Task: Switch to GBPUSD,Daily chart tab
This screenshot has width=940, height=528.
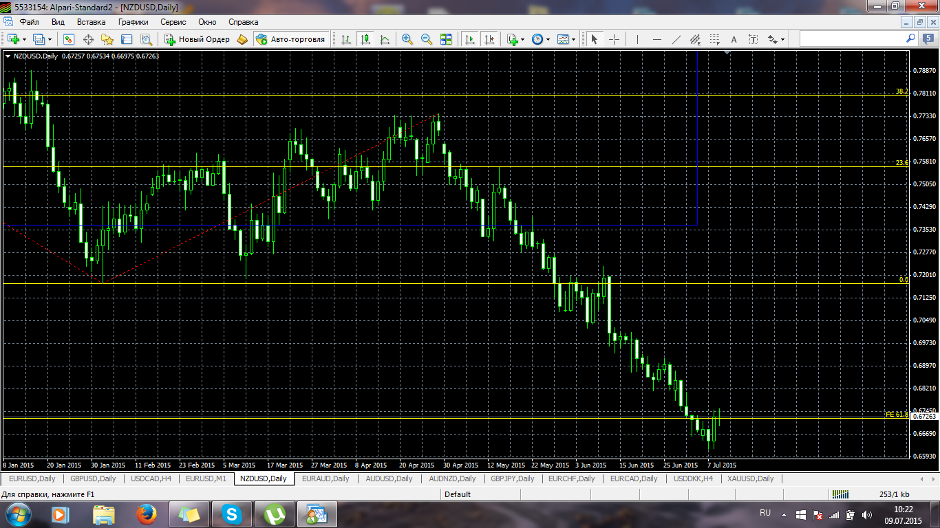Action: click(x=93, y=478)
